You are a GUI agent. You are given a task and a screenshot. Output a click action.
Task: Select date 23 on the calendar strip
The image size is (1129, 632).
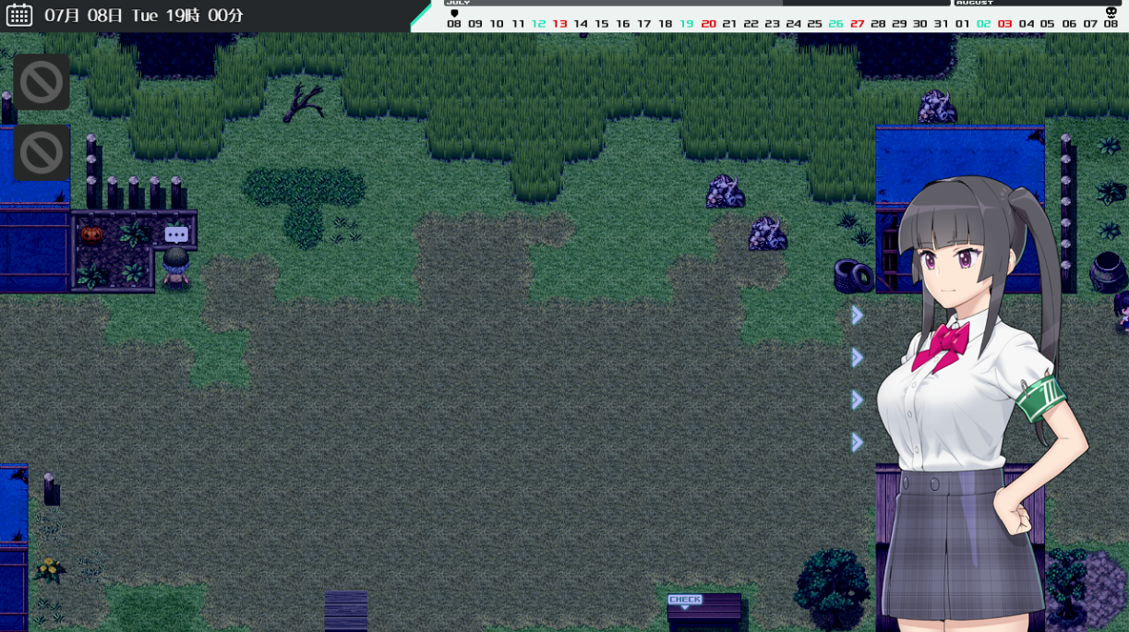(772, 24)
